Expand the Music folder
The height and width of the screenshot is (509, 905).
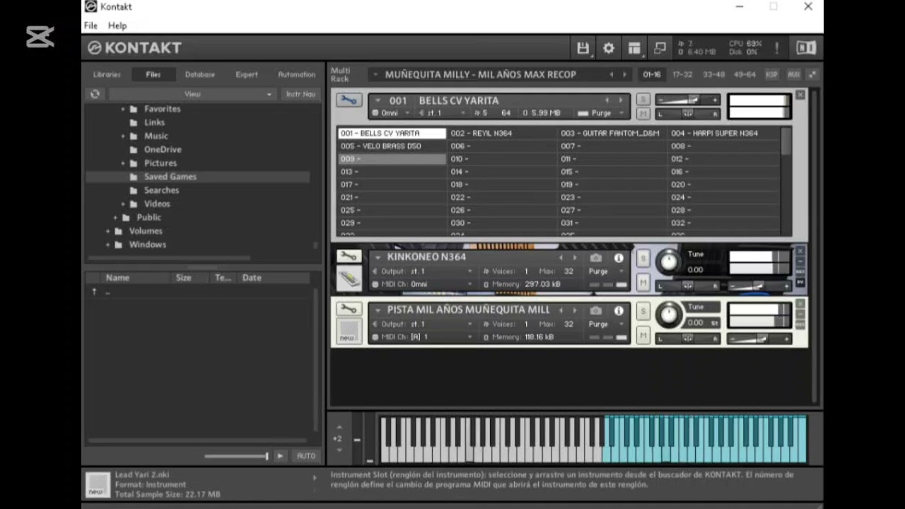coord(123,136)
